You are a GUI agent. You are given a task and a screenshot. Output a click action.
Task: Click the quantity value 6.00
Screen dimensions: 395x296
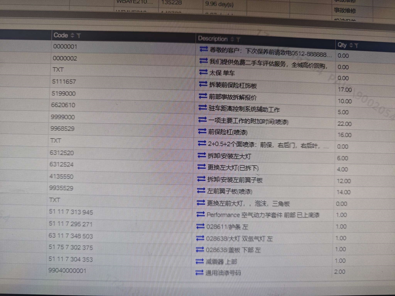[343, 158]
